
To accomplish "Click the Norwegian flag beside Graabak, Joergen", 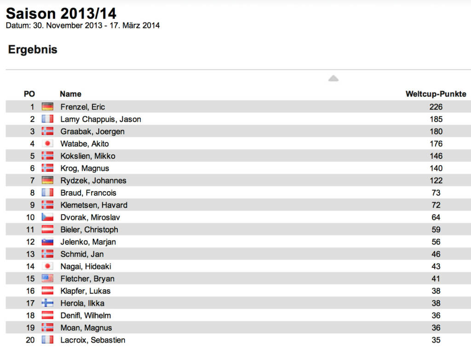I will [47, 131].
